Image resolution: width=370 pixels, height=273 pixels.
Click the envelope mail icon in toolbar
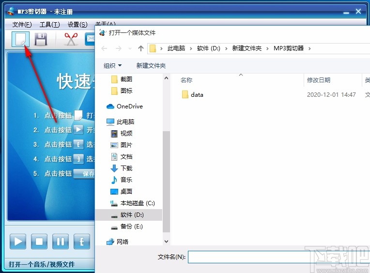point(90,39)
